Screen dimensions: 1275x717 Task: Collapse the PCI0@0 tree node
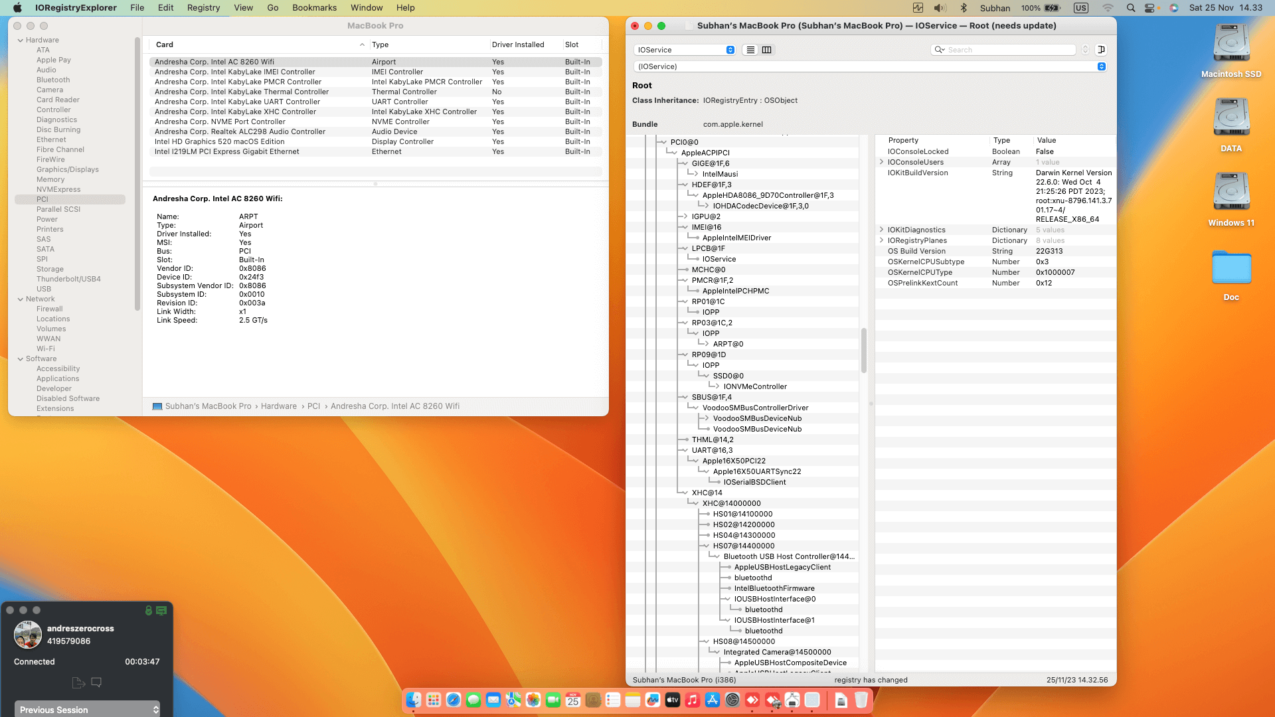point(663,142)
